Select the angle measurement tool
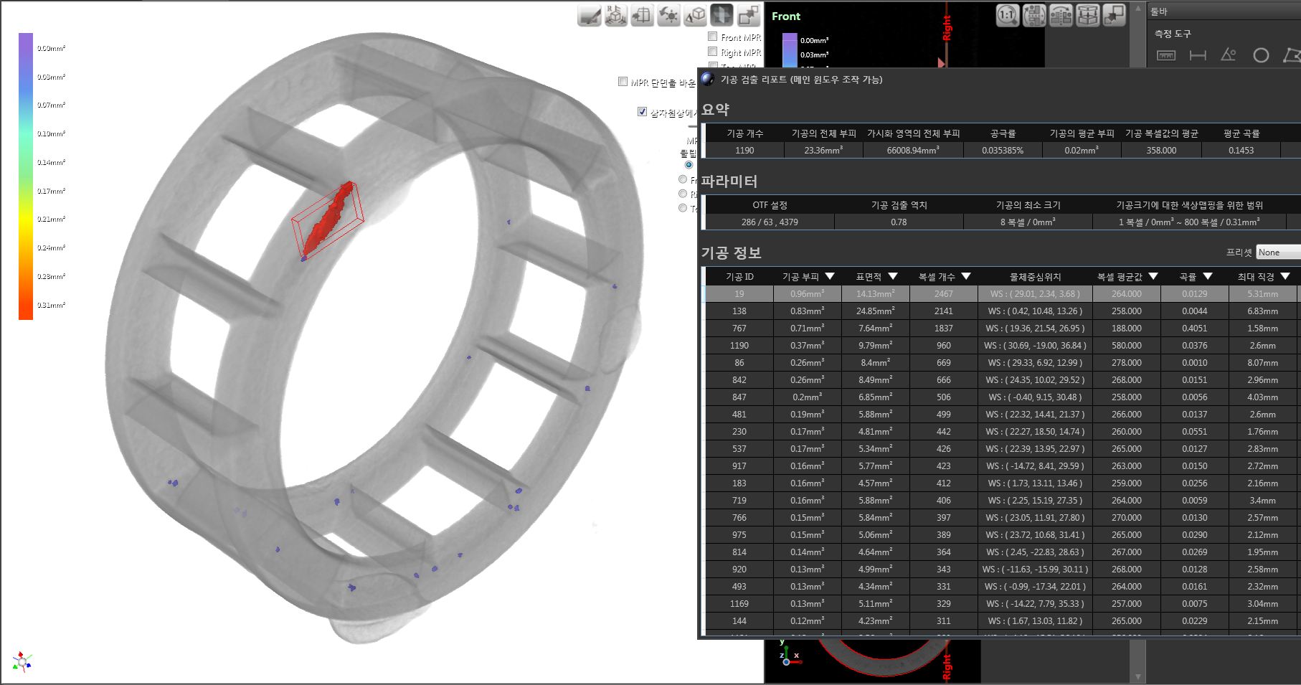 click(1229, 55)
